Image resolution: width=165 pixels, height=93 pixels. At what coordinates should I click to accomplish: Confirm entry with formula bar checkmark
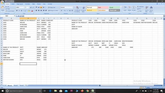point(21,16)
